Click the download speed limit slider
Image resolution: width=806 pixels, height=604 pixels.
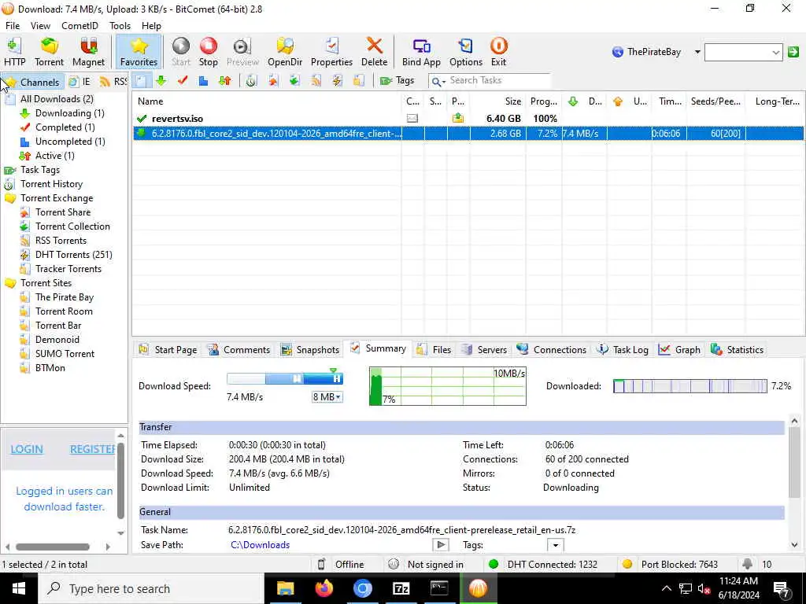coord(285,379)
